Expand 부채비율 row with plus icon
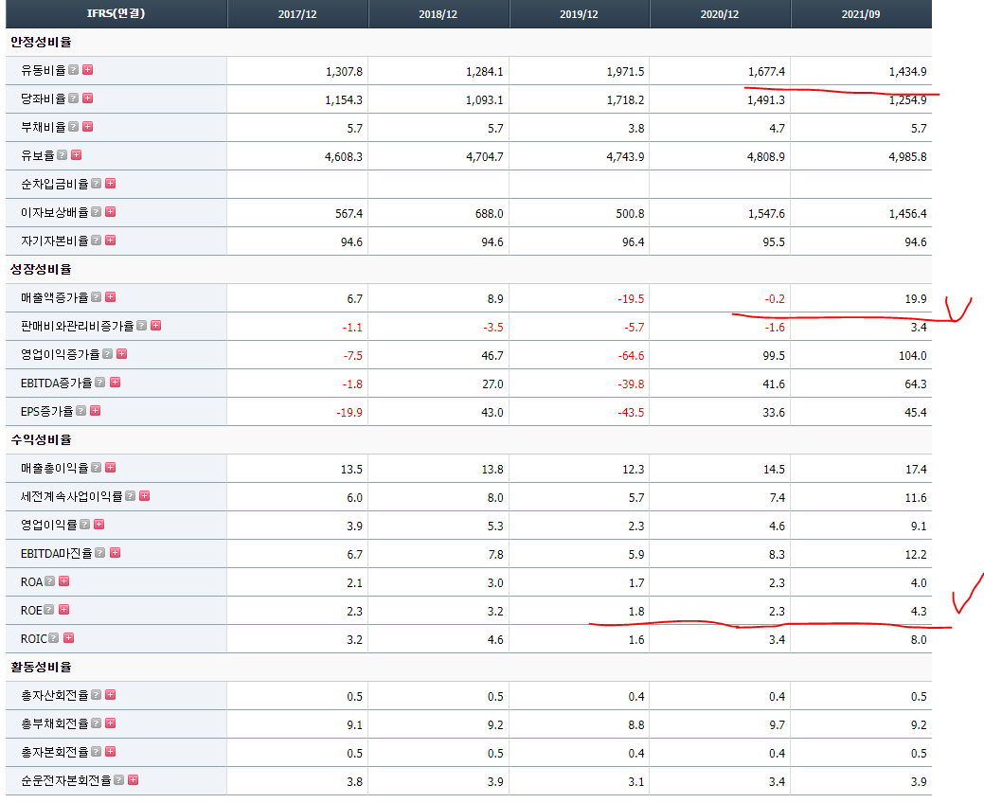This screenshot has width=984, height=803. [x=88, y=127]
